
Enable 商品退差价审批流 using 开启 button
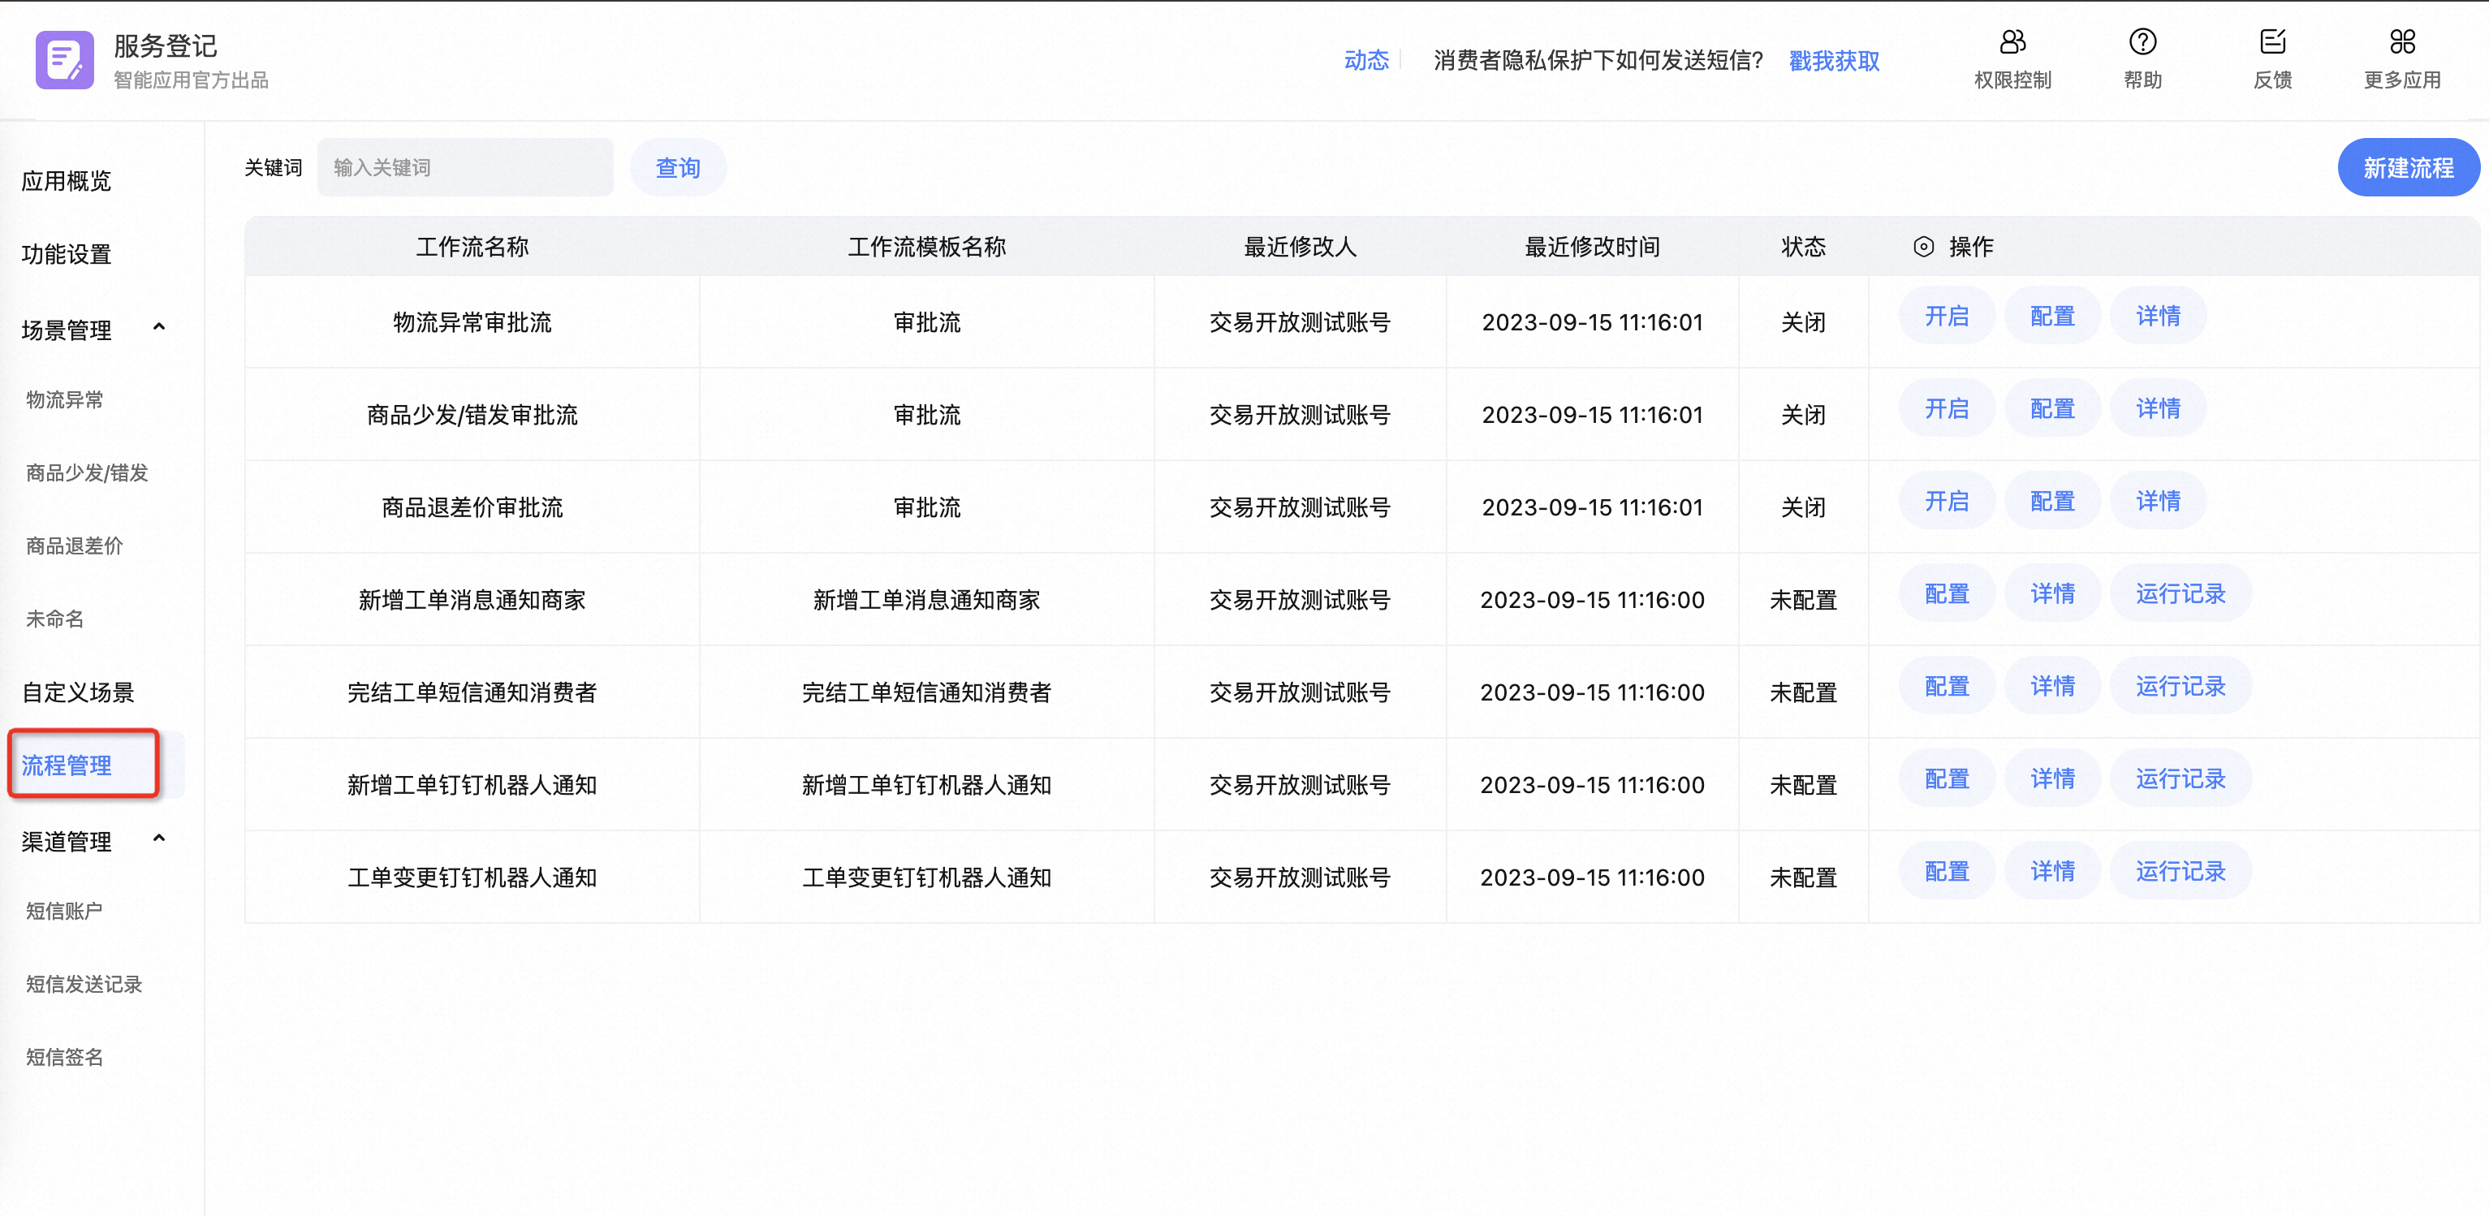[1946, 502]
